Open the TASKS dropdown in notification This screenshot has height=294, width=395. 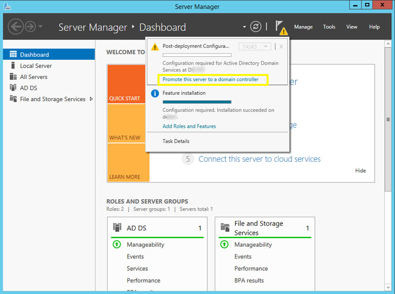tap(255, 46)
